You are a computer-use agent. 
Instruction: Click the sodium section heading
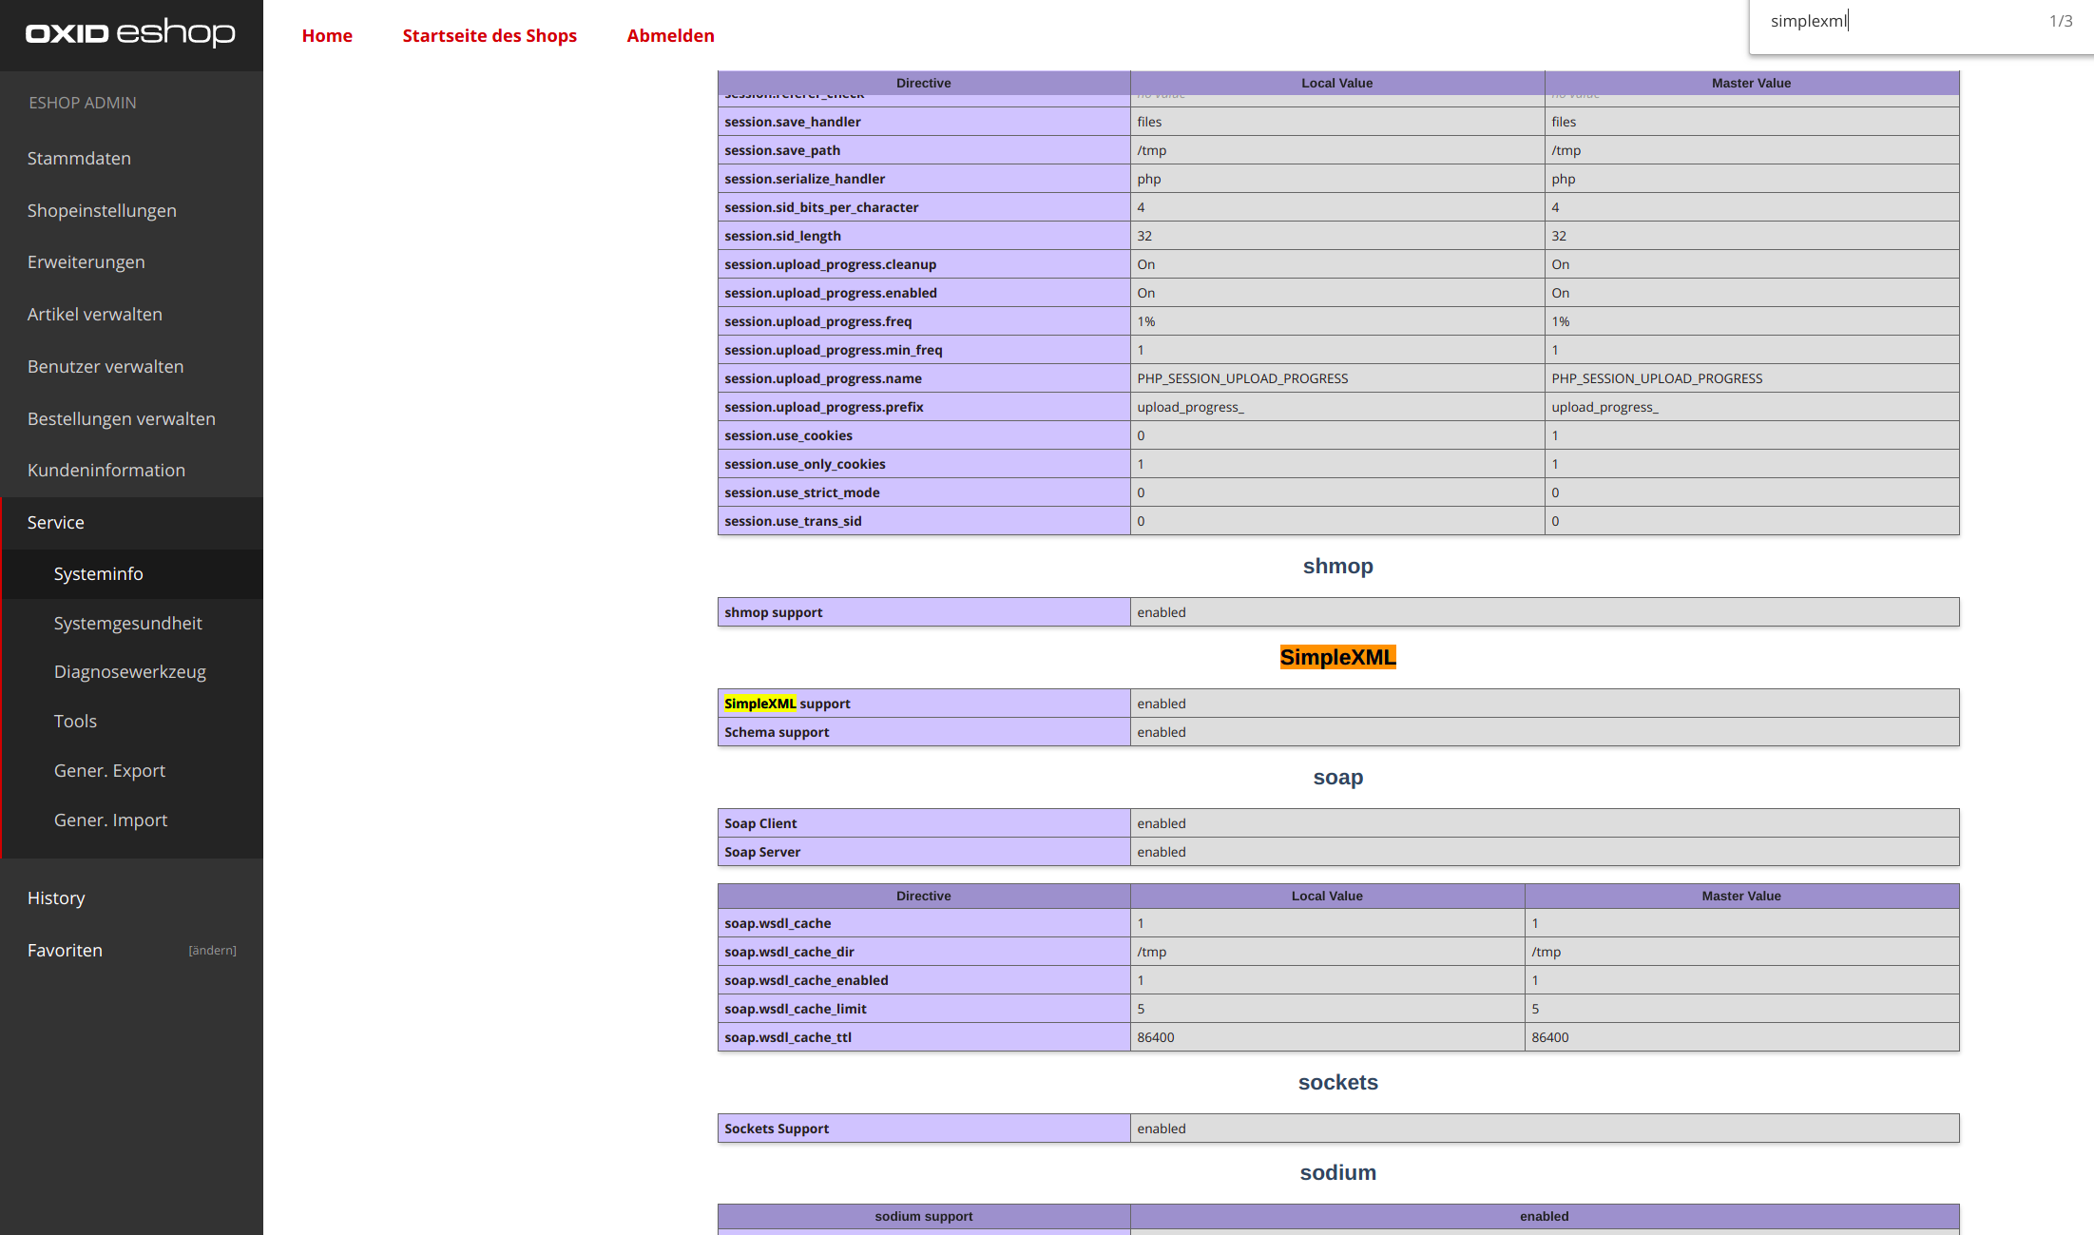click(x=1338, y=1172)
